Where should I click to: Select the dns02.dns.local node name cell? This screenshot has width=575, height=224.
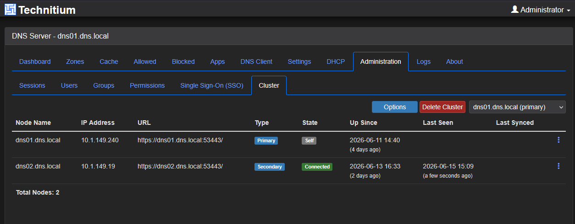[38, 166]
